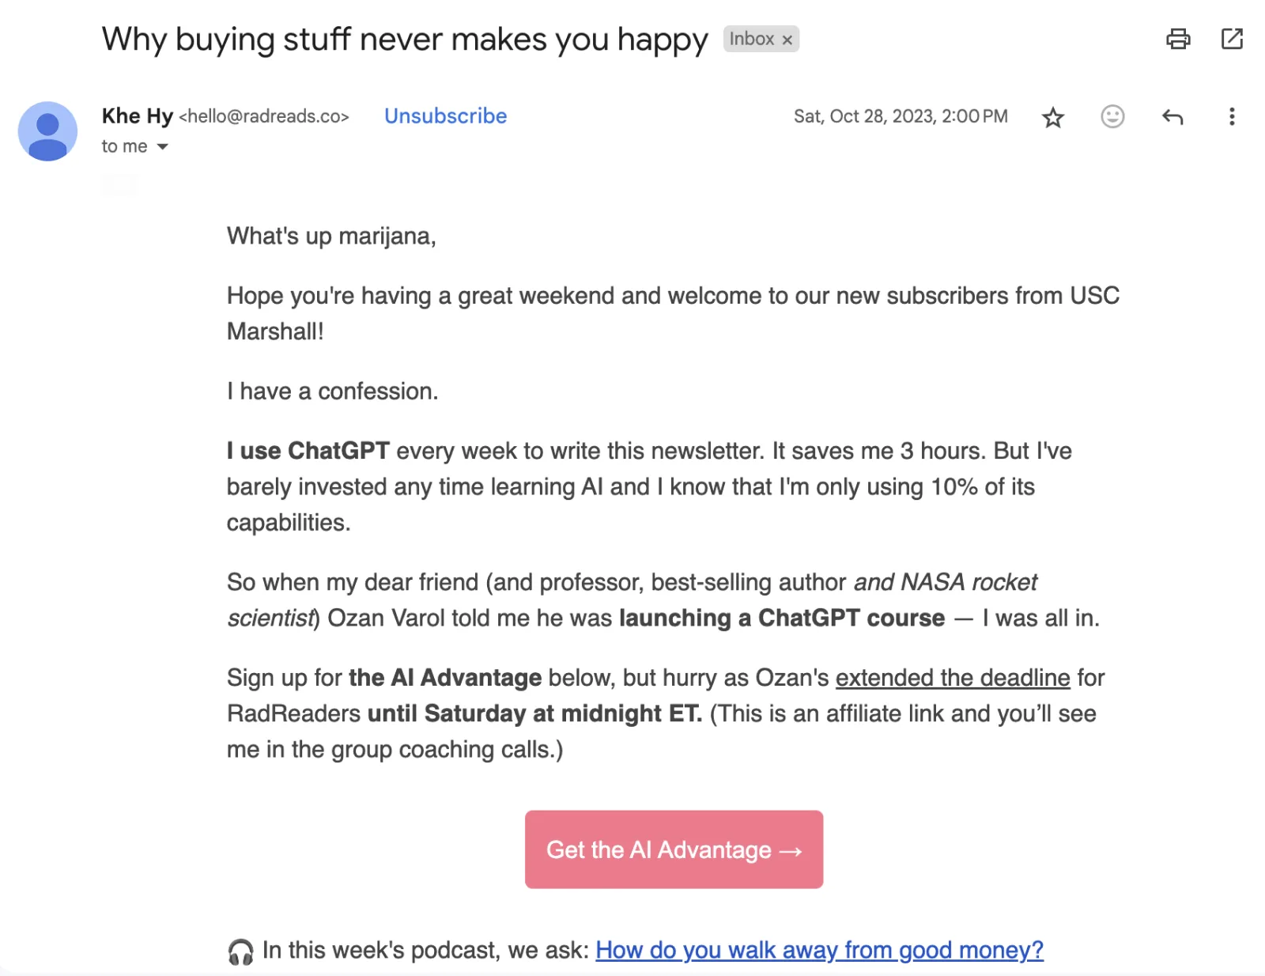This screenshot has width=1265, height=976.
Task: Star this message from Khe Hy
Action: pos(1053,118)
